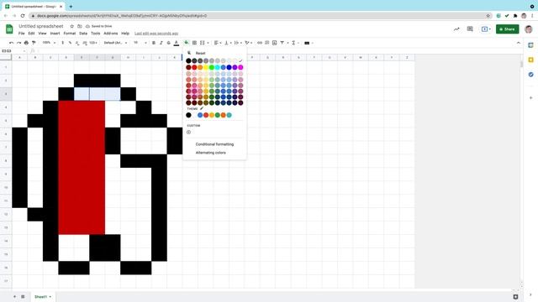The image size is (538, 302).
Task: Open text rotation dropdown
Action: click(248, 43)
